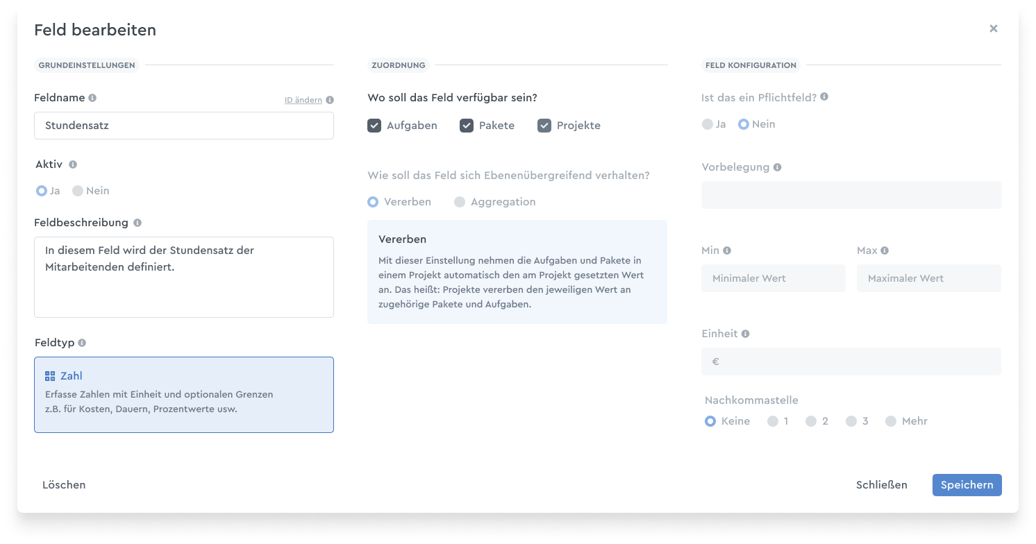
Task: Select Ja for Aktiv
Action: pyautogui.click(x=42, y=191)
